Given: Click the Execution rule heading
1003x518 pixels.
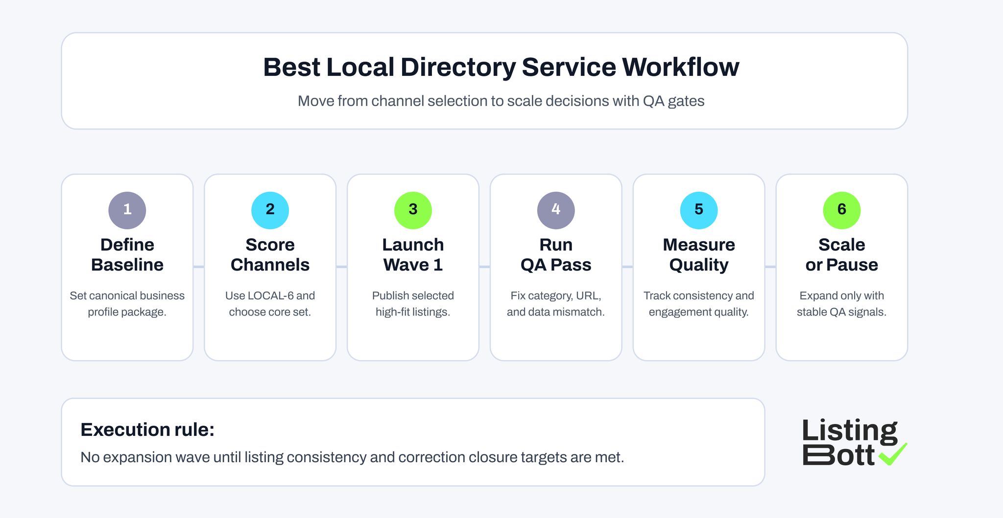Looking at the screenshot, I should coord(147,429).
